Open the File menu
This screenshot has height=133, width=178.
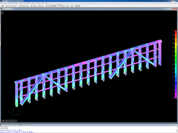(x=2, y=3)
